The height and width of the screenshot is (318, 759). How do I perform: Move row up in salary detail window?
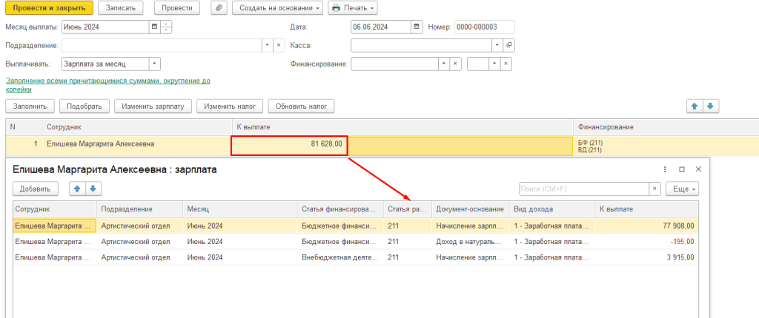(76, 189)
